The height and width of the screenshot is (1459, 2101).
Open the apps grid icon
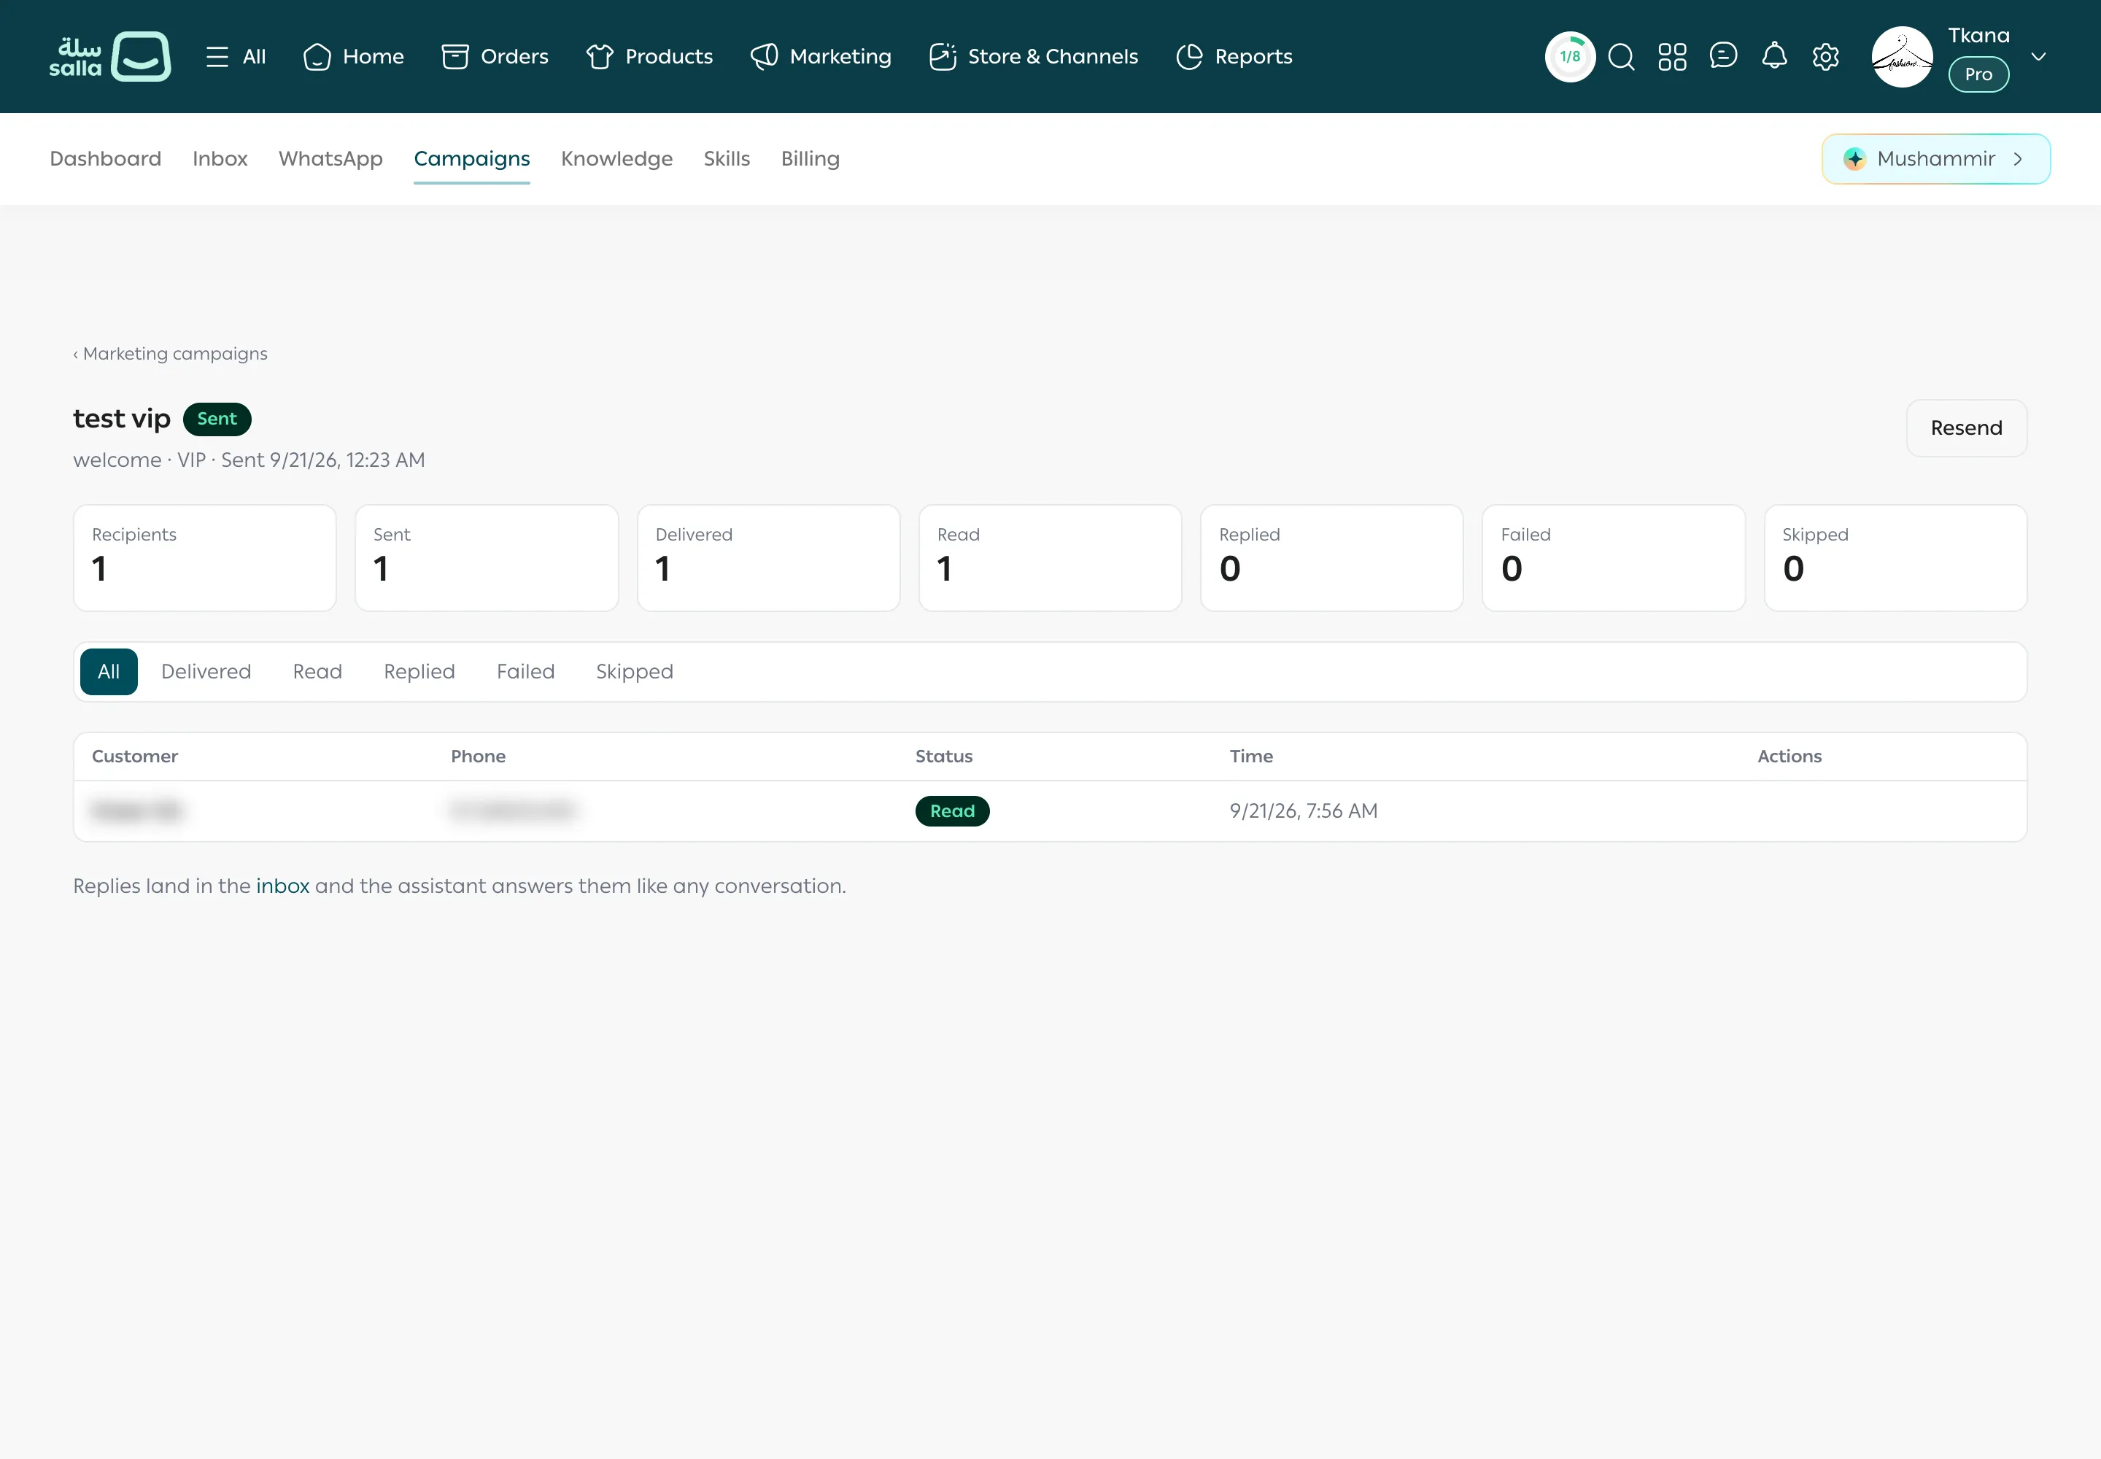click(1672, 57)
